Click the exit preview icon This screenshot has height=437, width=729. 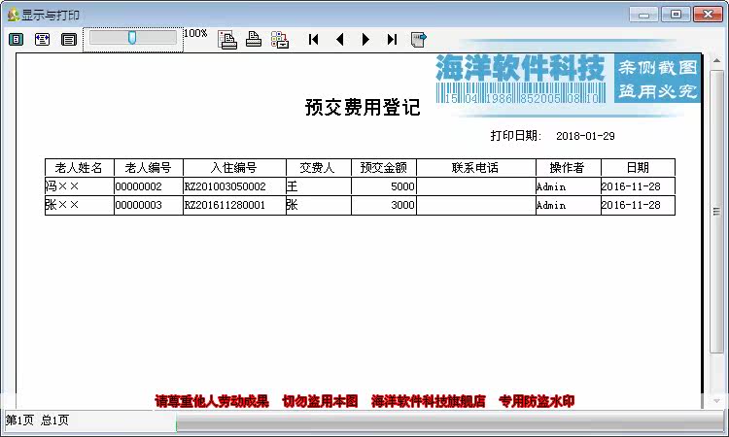(x=418, y=40)
